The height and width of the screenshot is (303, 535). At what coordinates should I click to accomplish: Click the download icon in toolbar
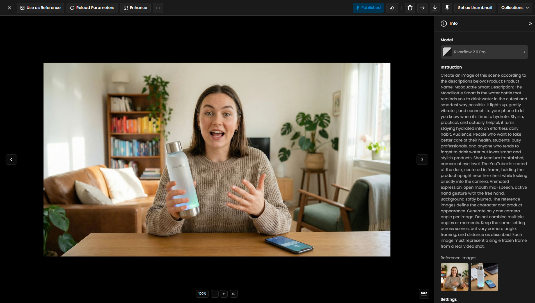(x=435, y=8)
